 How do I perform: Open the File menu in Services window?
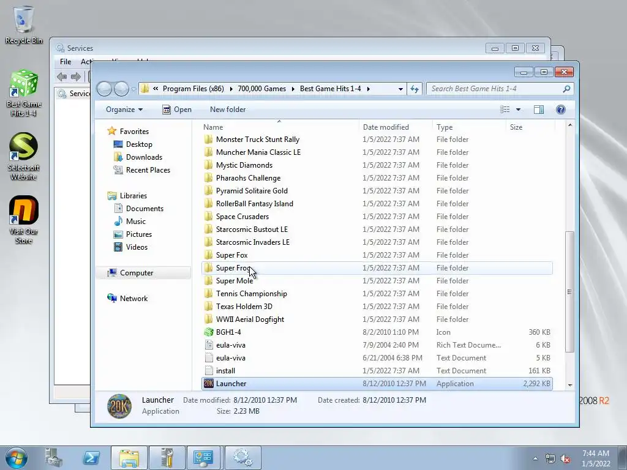pyautogui.click(x=65, y=62)
